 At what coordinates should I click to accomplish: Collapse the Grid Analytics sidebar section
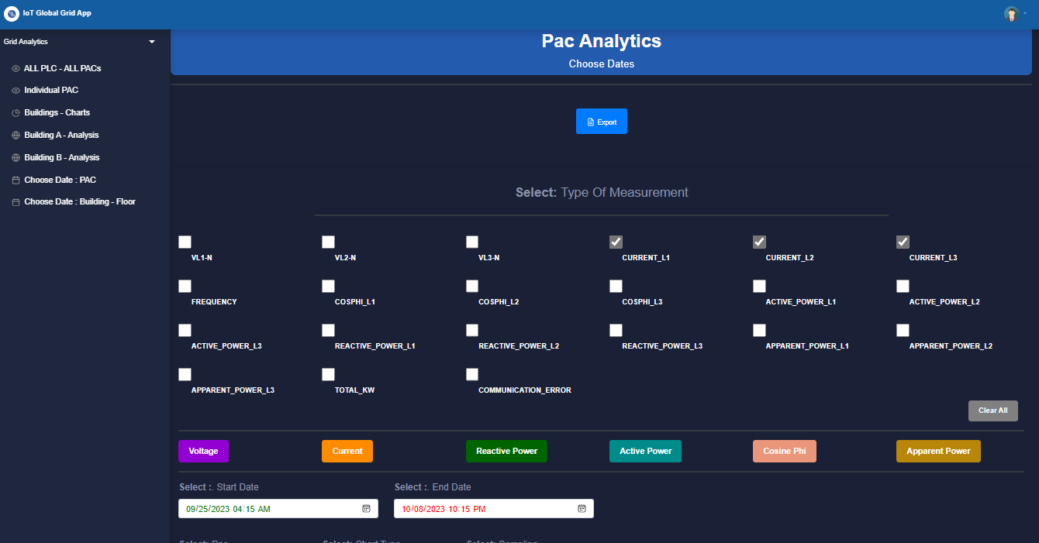coord(152,42)
